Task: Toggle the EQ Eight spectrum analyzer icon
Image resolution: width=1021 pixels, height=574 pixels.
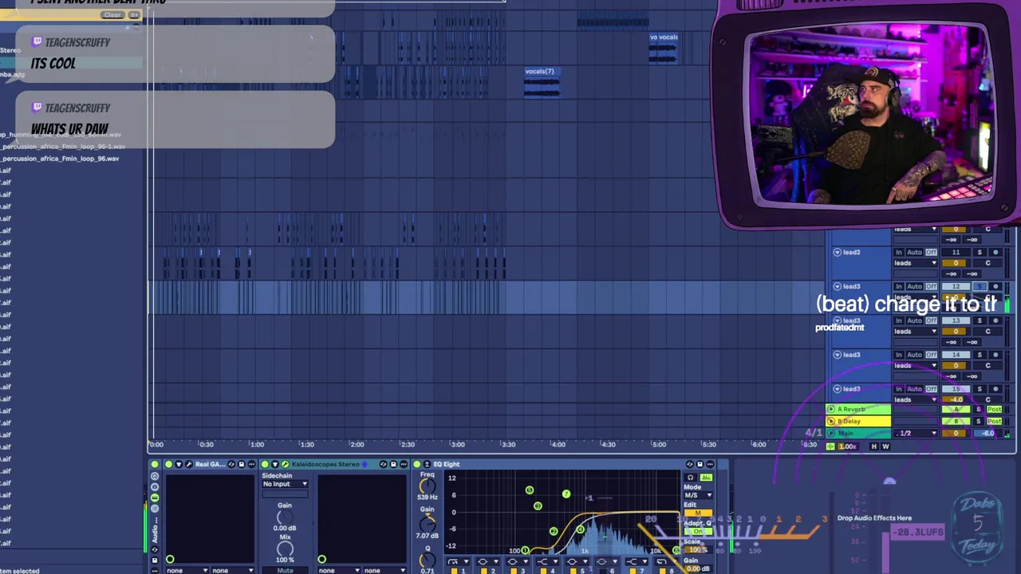Action: (705, 478)
